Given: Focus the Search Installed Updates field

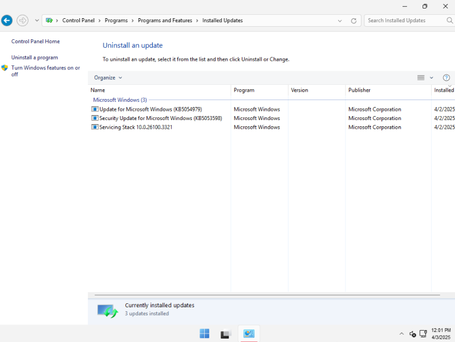Looking at the screenshot, I should click(405, 20).
